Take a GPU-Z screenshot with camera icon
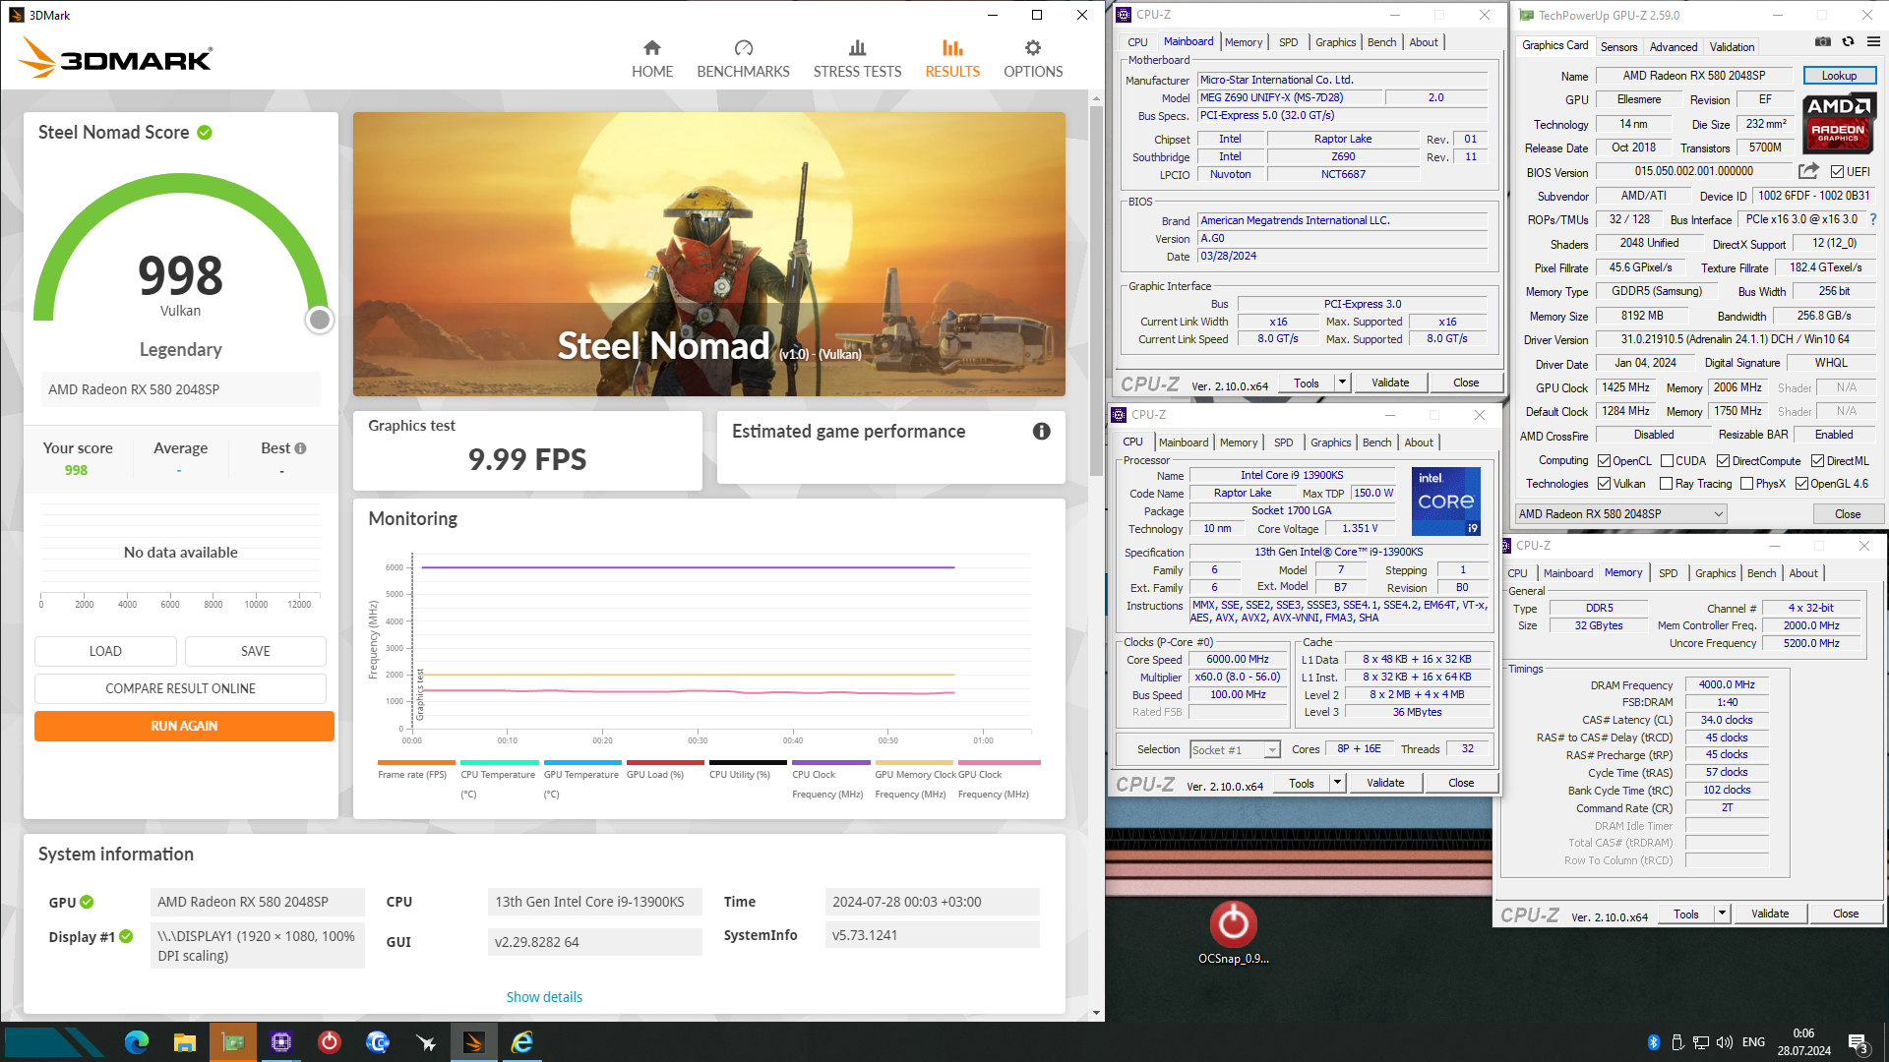 tap(1823, 41)
